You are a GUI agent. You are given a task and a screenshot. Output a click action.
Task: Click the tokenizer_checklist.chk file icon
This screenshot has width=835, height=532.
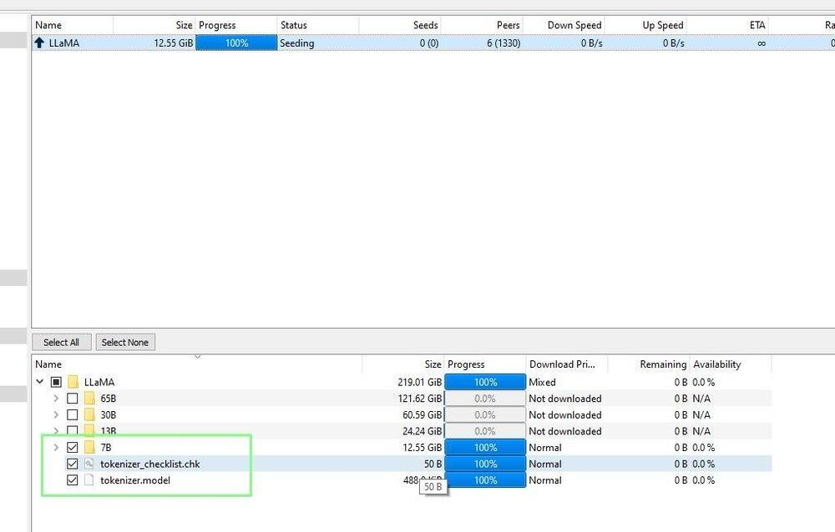coord(89,464)
